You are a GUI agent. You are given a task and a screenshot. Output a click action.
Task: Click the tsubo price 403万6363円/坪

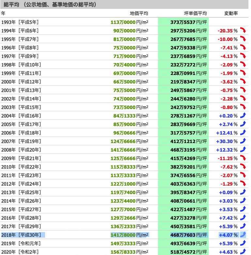click(x=189, y=184)
